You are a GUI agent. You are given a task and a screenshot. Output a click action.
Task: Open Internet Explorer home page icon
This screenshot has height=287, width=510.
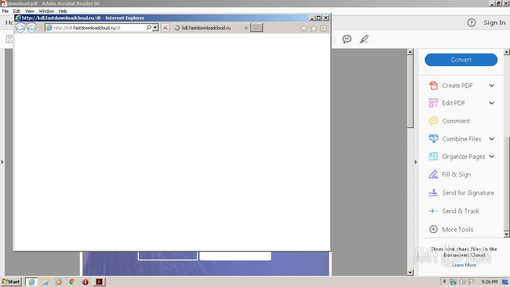(x=304, y=28)
